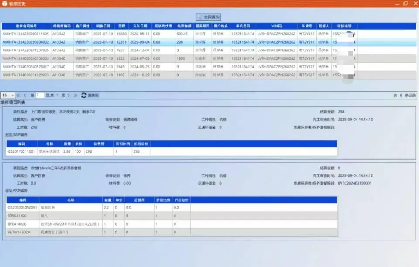419x267 pixels.
Task: Click the refresh jump icon in pager
Action: click(84, 95)
